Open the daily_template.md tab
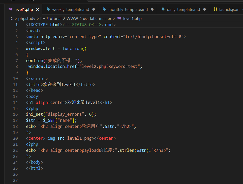Screen dimensions: 243x184 tap(183, 10)
